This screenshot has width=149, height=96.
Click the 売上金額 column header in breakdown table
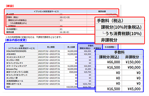coord(71,47)
